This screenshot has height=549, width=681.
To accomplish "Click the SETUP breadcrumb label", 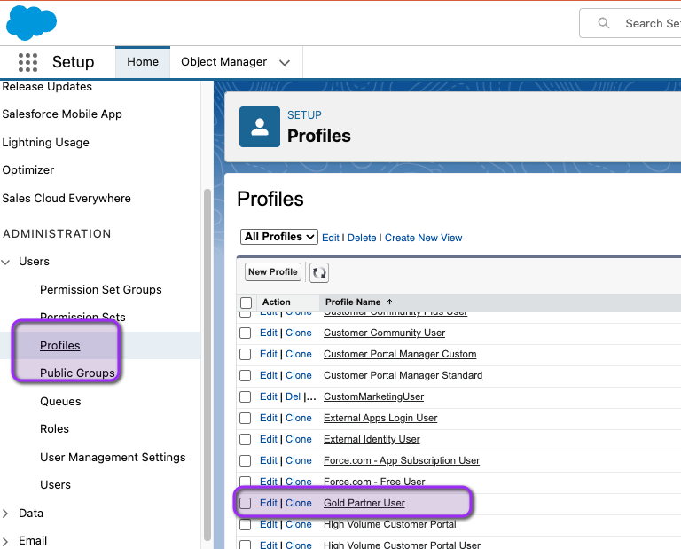I will tap(304, 115).
